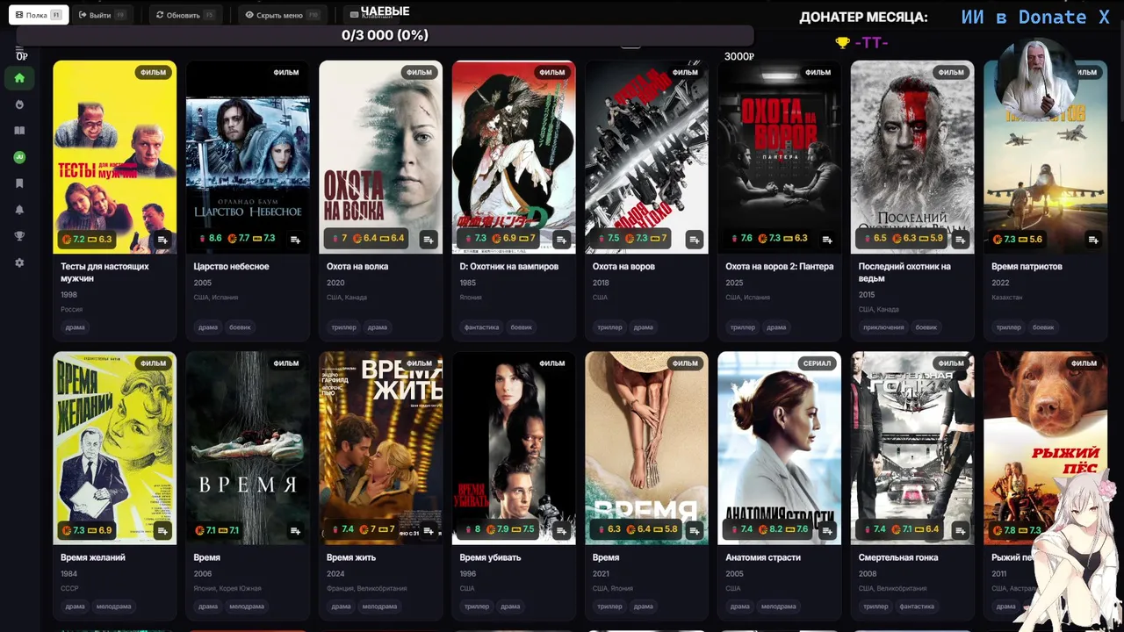Open the title Время патриотов
1124x632 pixels.
click(x=1027, y=267)
